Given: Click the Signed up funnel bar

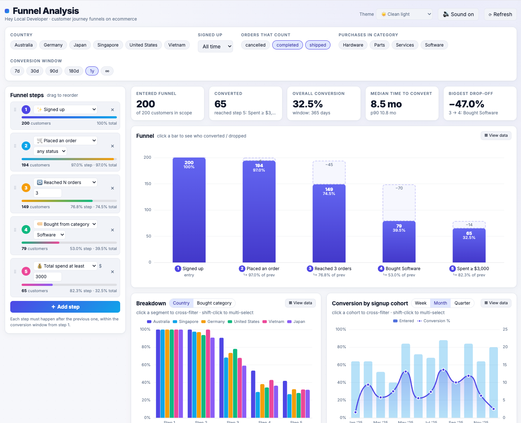Looking at the screenshot, I should click(x=189, y=210).
